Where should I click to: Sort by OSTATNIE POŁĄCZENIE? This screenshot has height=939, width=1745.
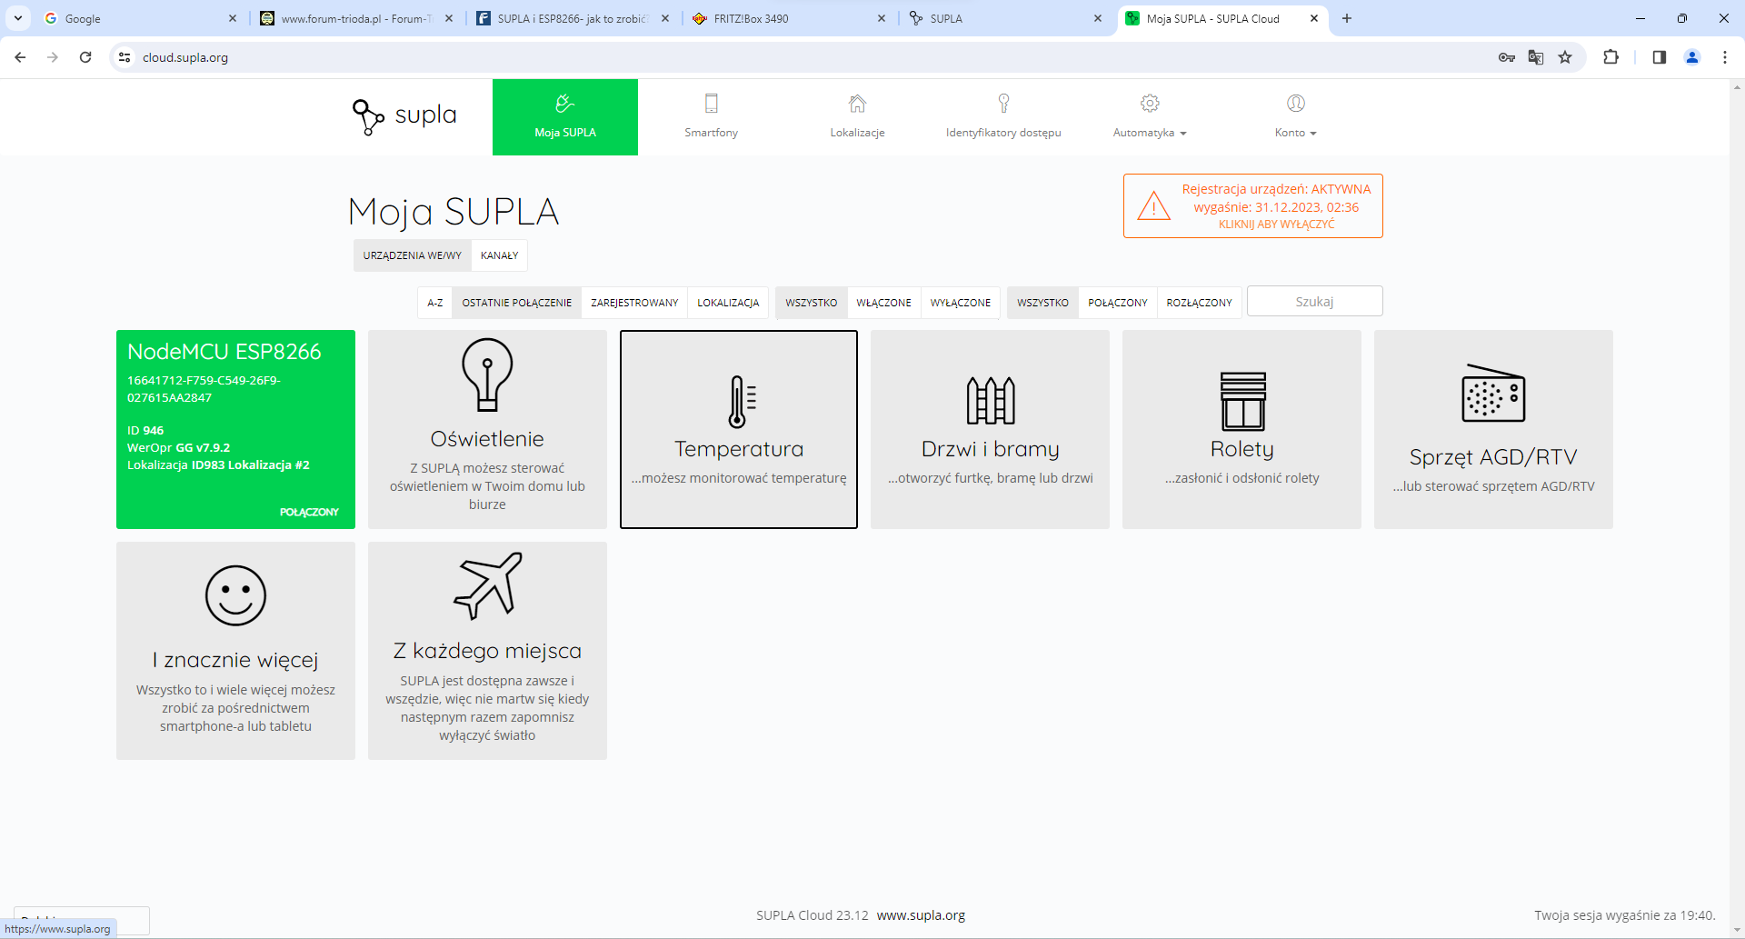517,303
